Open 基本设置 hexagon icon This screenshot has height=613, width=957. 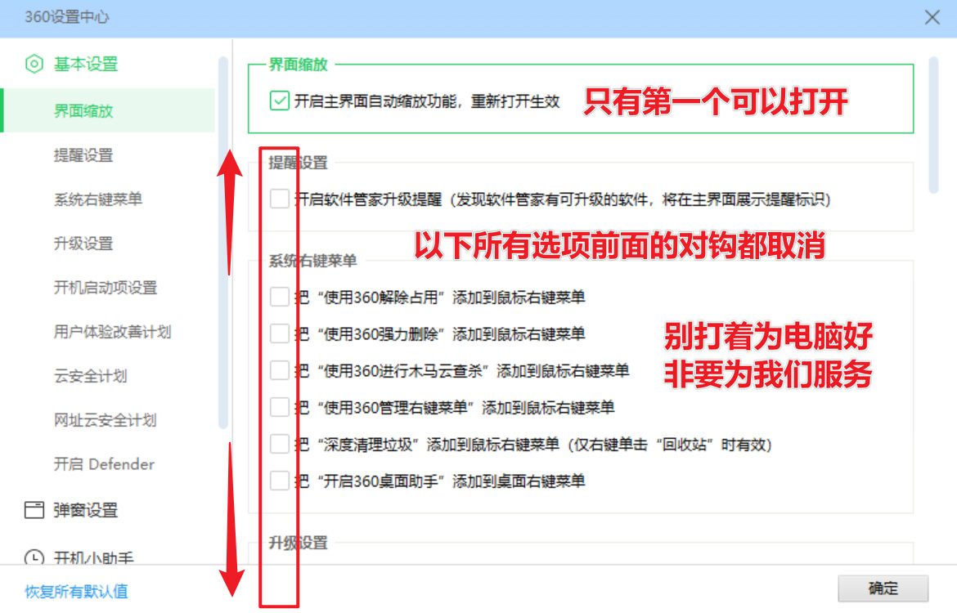tap(34, 64)
